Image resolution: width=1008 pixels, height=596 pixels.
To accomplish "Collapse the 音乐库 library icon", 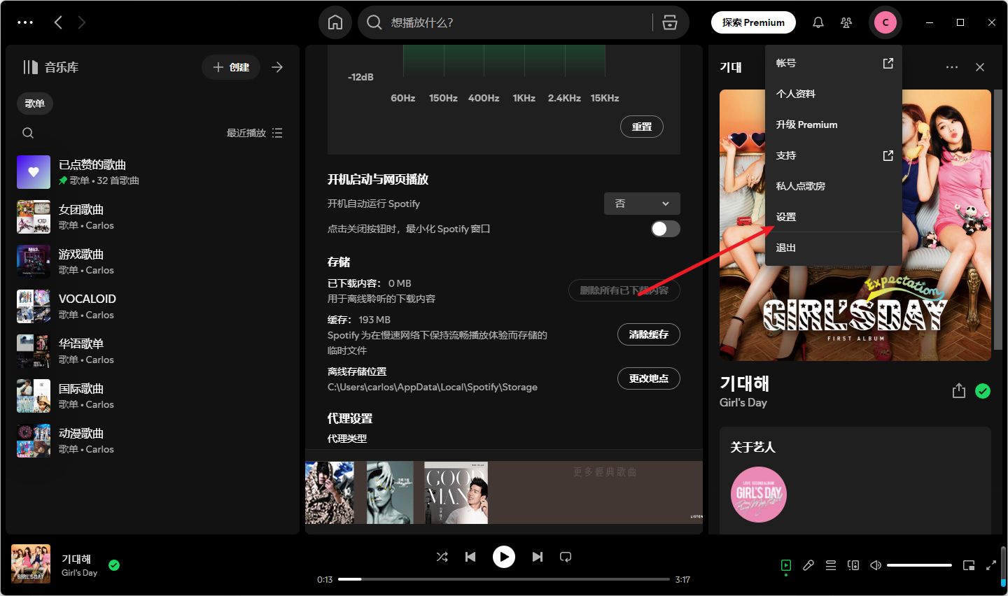I will [x=30, y=67].
